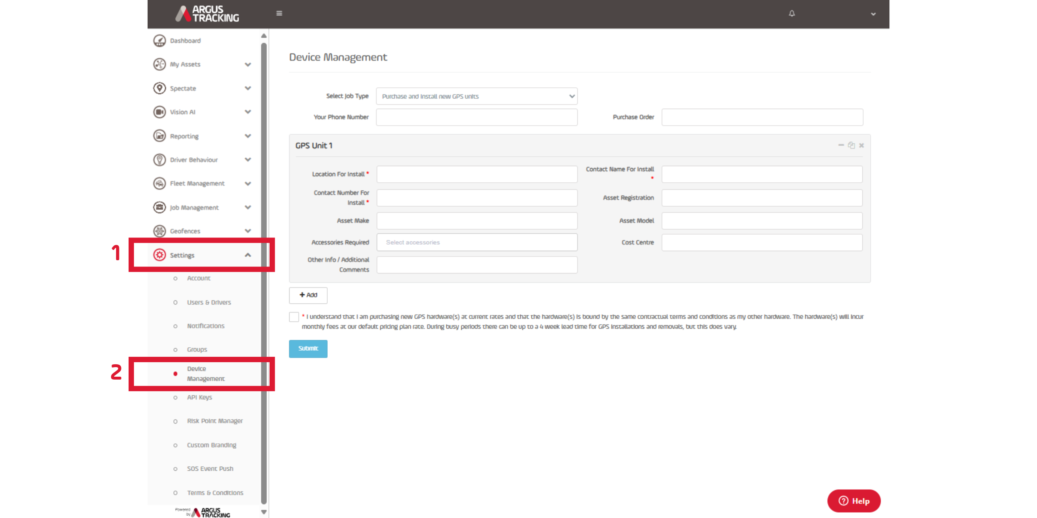Click the sidebar scroll down arrow
The height and width of the screenshot is (518, 1037).
pos(264,512)
